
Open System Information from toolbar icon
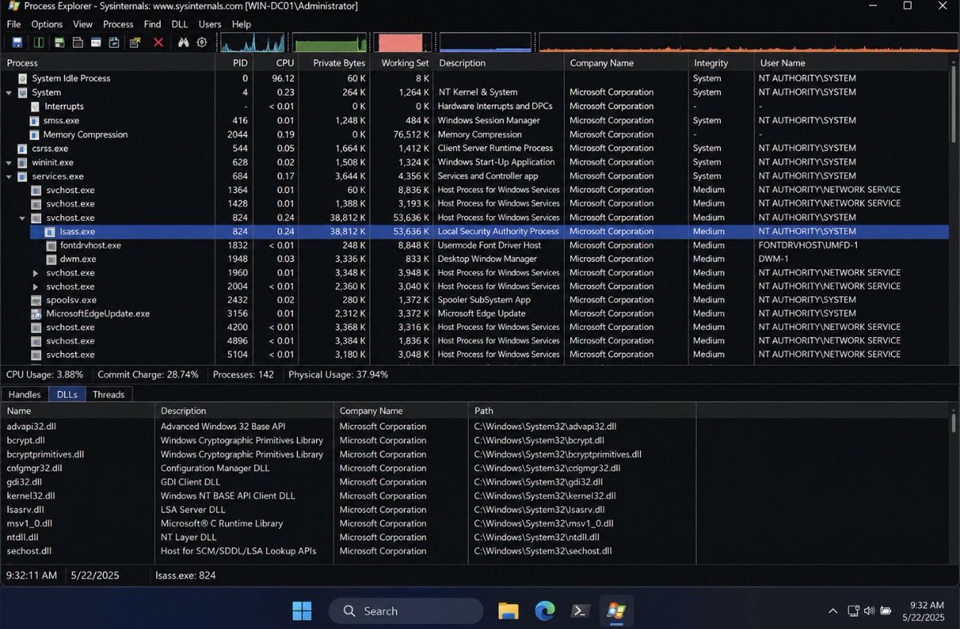click(x=59, y=42)
